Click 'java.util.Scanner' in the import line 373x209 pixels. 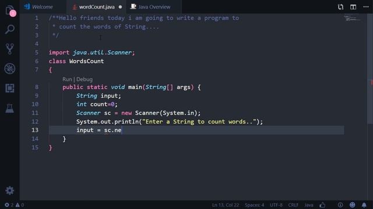click(102, 52)
